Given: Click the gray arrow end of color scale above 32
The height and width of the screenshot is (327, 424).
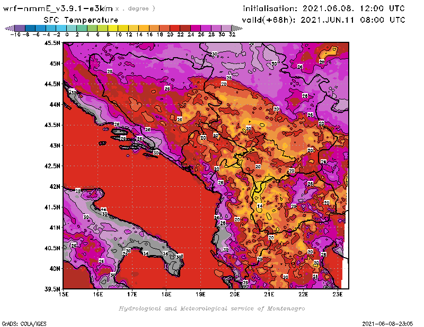Looking at the screenshot, I should tap(237, 28).
